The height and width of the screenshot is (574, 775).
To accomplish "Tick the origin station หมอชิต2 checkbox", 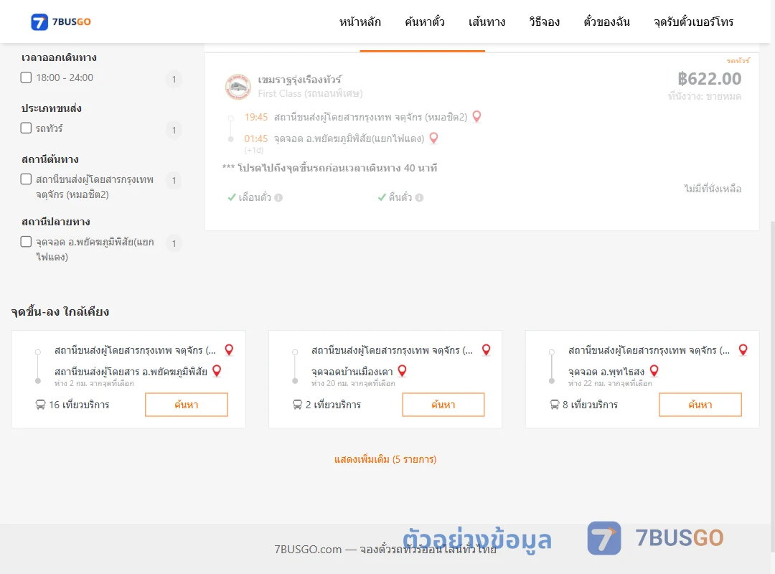I will [27, 179].
